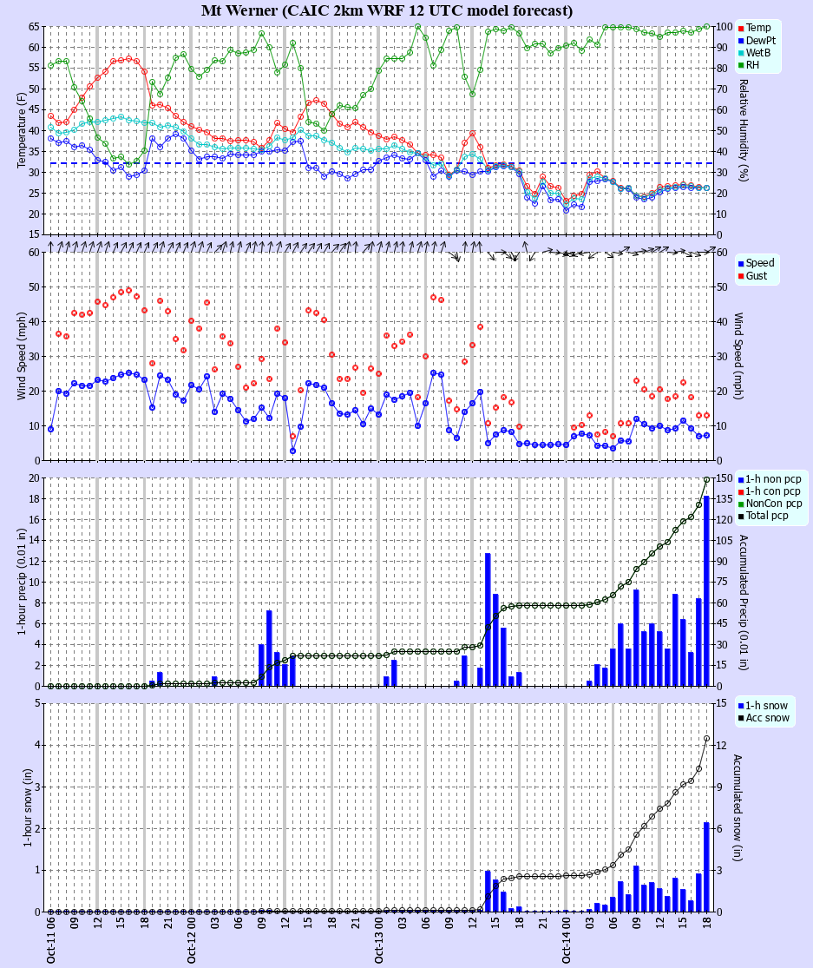
Task: Click the Accumulated snow (in) axis label
Action: click(x=738, y=807)
